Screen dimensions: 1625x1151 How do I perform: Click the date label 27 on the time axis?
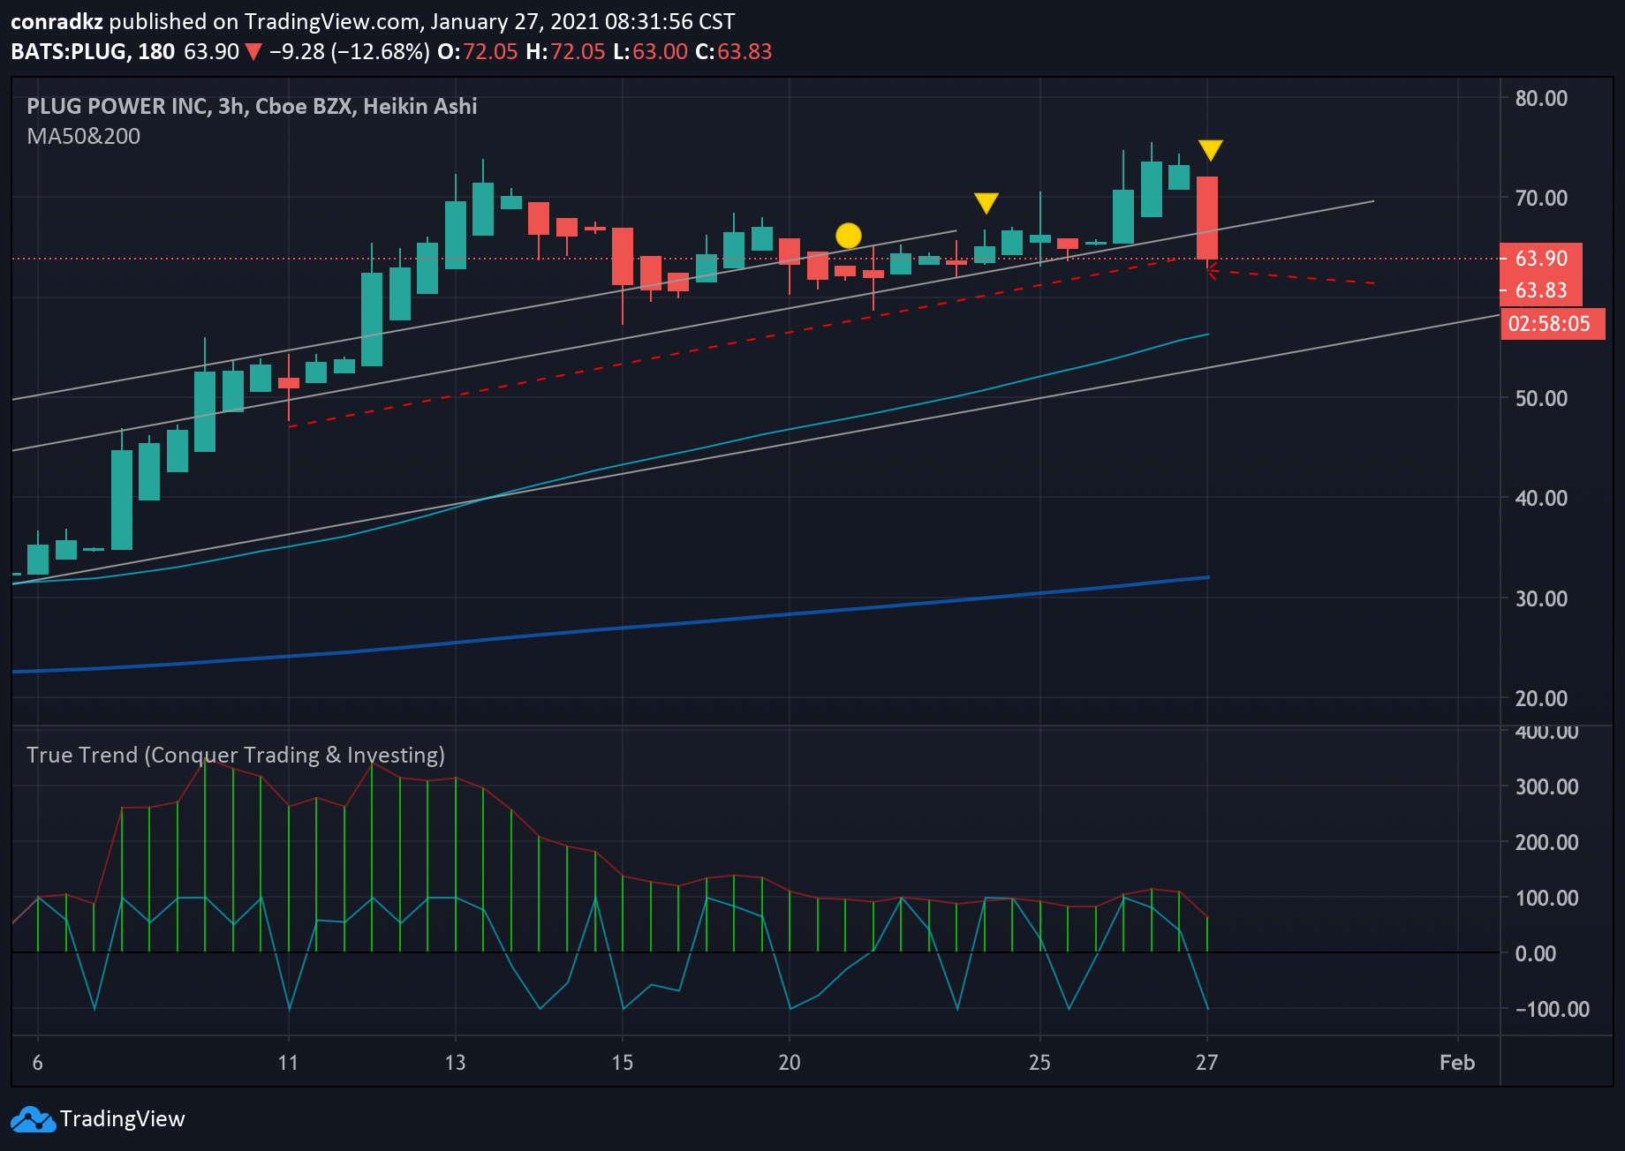point(1206,1063)
